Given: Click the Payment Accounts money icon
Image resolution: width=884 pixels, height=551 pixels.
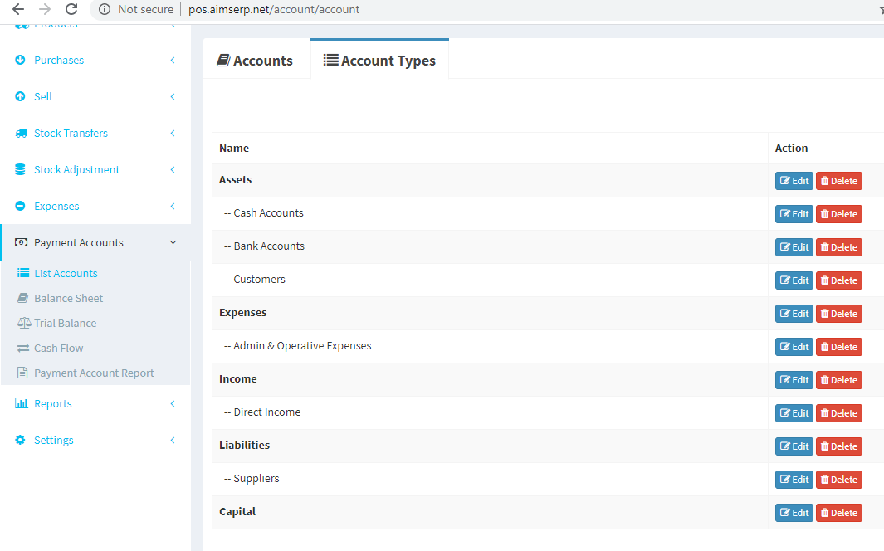Looking at the screenshot, I should (x=21, y=242).
